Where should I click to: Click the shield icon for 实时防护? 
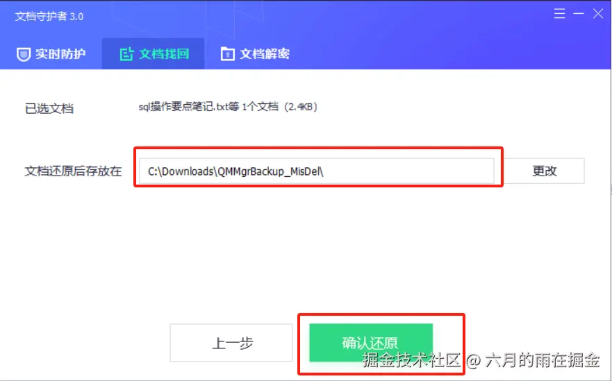coord(24,54)
